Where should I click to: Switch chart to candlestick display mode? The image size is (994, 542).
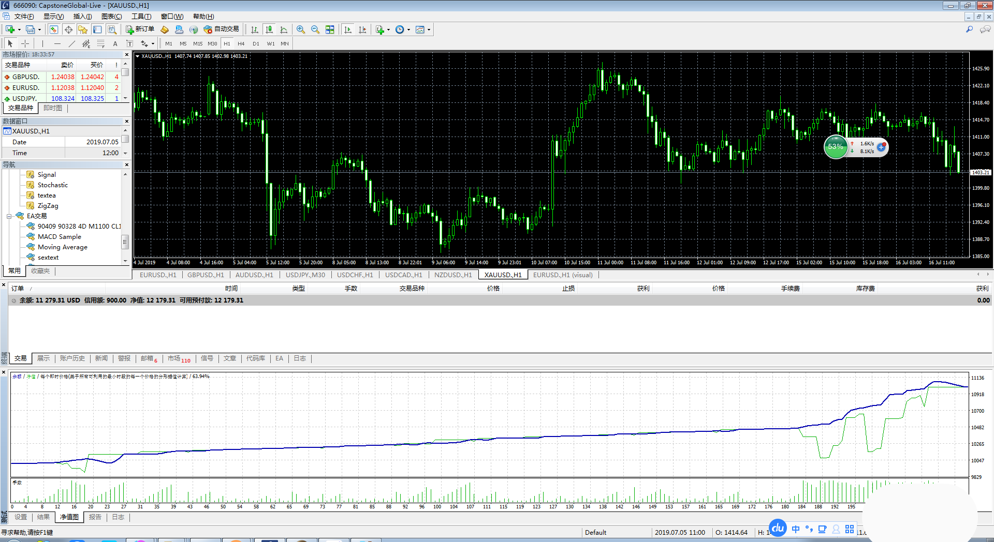(269, 29)
